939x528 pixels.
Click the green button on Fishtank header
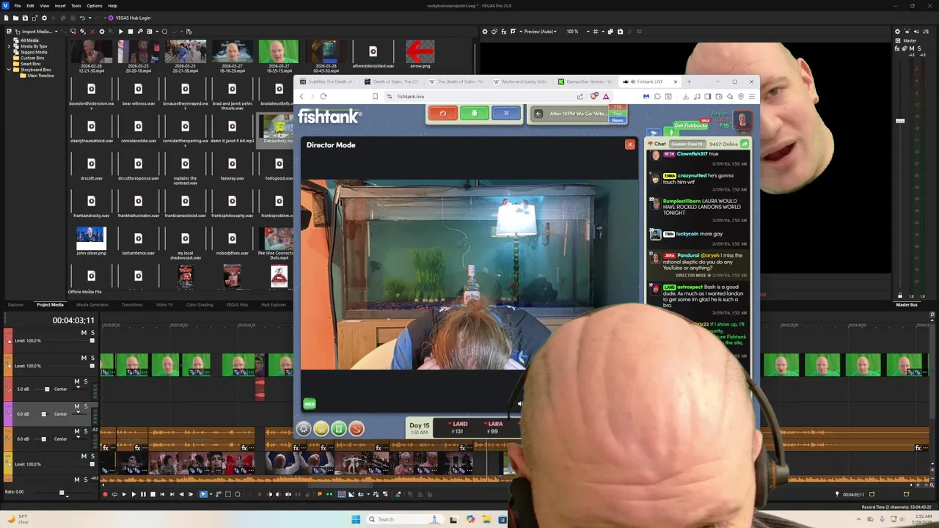[x=475, y=113]
